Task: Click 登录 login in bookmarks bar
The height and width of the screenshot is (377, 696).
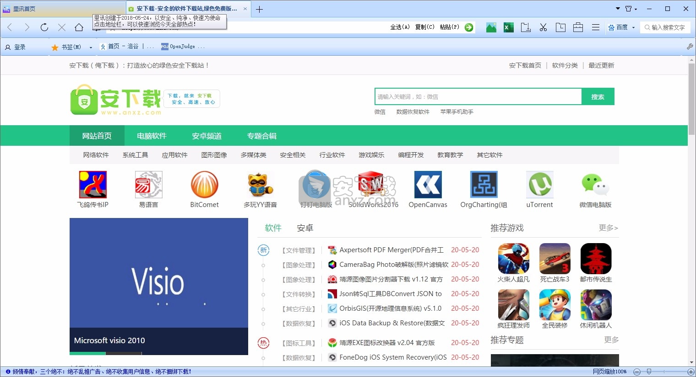Action: click(x=15, y=47)
